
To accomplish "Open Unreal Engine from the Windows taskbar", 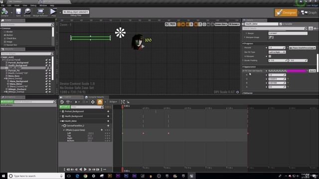I will [x=191, y=176].
